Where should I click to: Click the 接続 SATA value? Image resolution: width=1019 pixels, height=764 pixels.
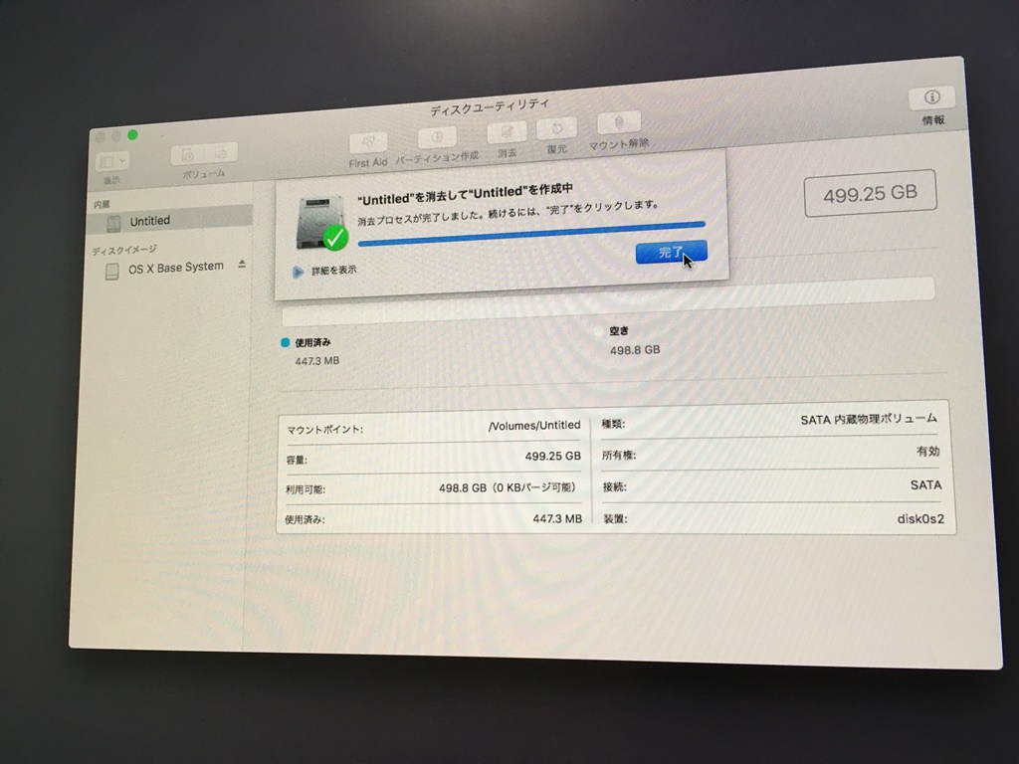click(926, 485)
